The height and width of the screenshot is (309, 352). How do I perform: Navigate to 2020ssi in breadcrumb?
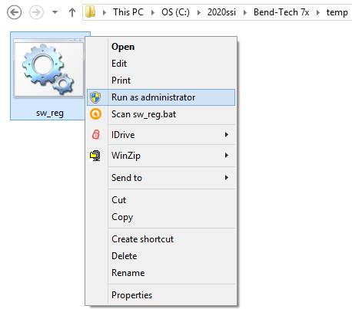click(x=221, y=12)
